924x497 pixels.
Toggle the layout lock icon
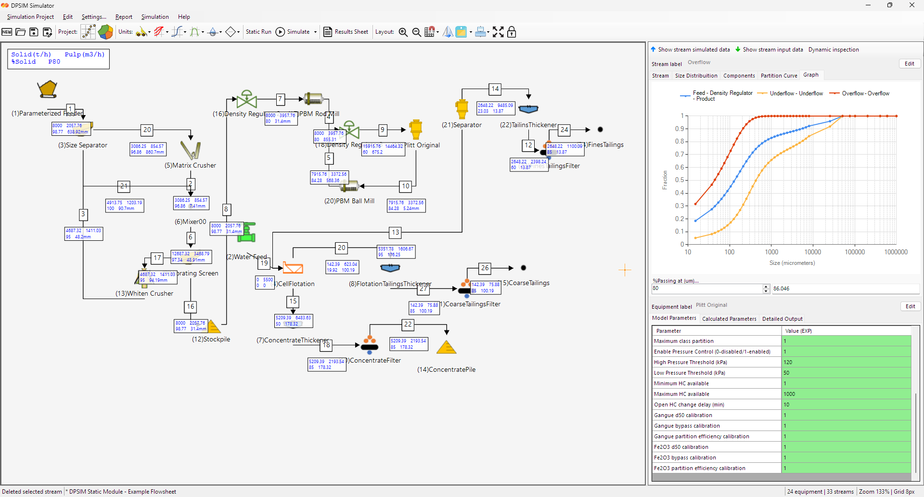[x=512, y=32]
